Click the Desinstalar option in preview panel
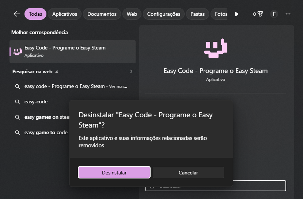303x199 pixels. [260, 186]
